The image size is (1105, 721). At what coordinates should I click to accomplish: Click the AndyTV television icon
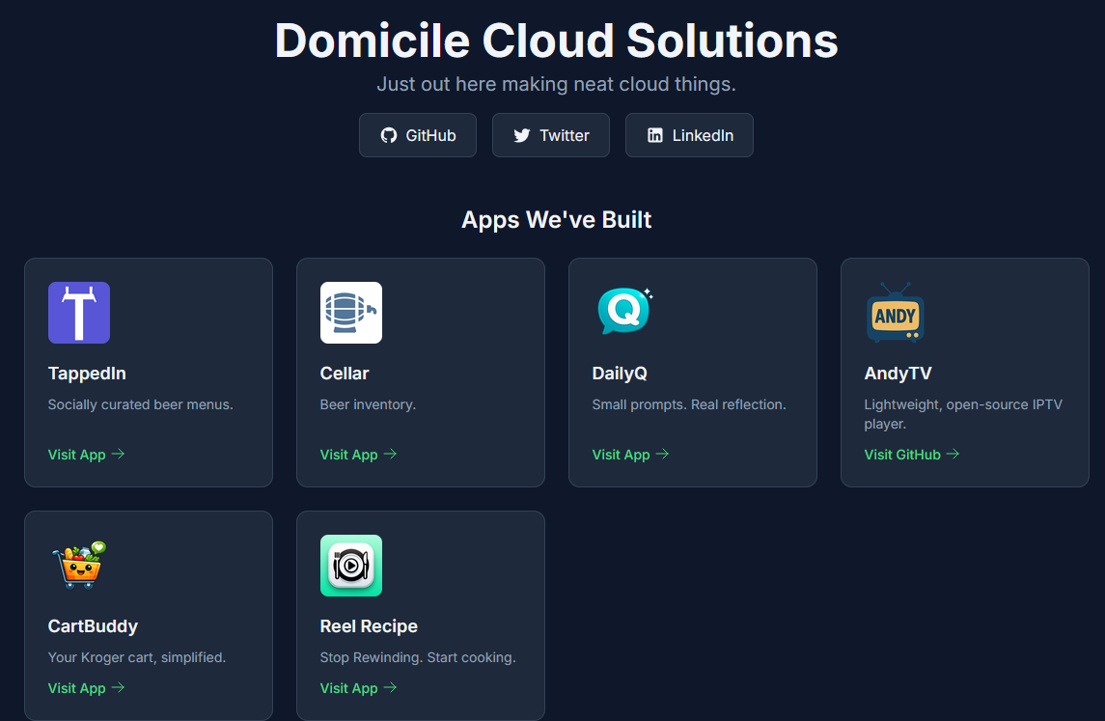click(x=896, y=313)
